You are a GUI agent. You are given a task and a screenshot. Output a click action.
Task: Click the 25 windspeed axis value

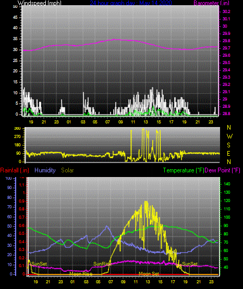(x=15, y=60)
